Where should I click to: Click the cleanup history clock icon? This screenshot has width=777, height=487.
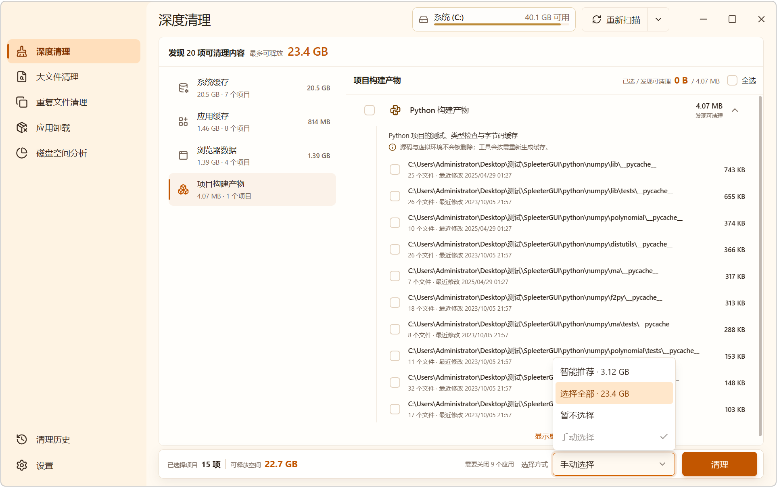pyautogui.click(x=22, y=439)
